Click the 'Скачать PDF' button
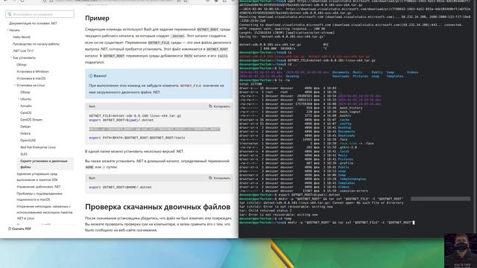This screenshot has height=268, width=477. click(x=19, y=229)
